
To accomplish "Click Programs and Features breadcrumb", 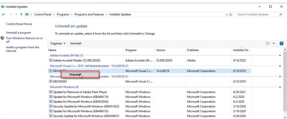I will [89, 14].
